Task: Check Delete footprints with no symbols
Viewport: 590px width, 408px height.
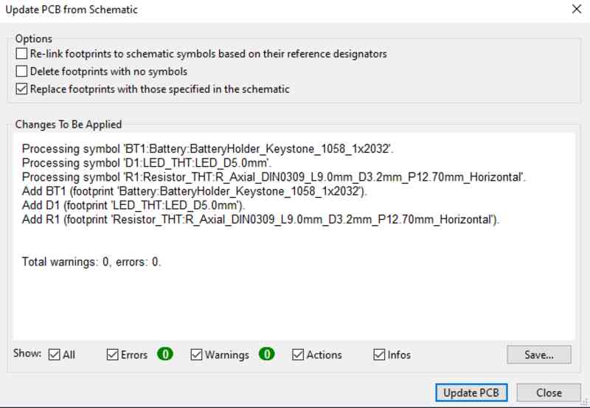Action: [x=21, y=72]
